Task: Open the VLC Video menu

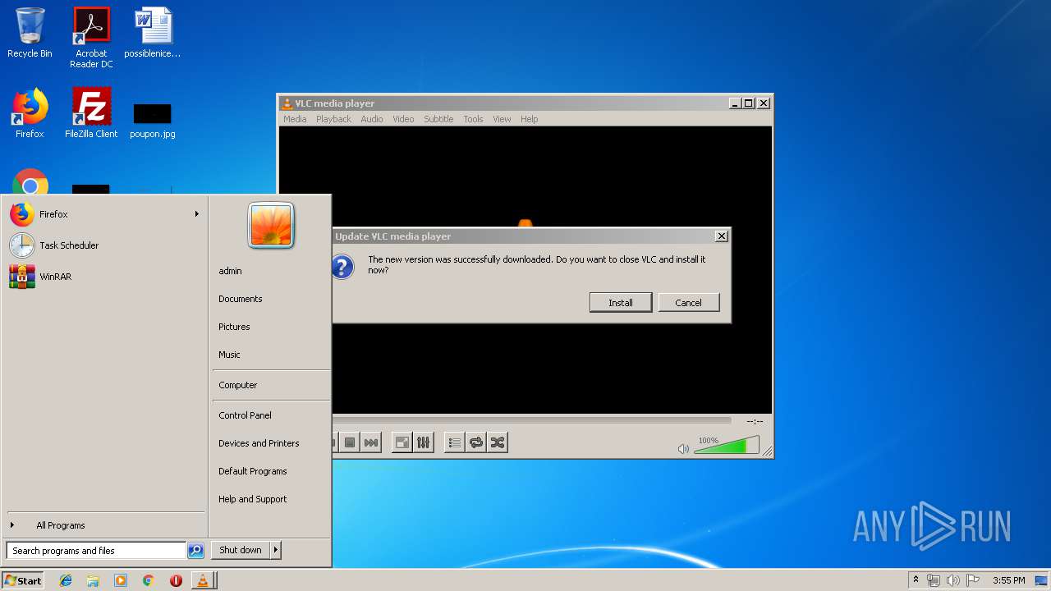Action: (403, 119)
